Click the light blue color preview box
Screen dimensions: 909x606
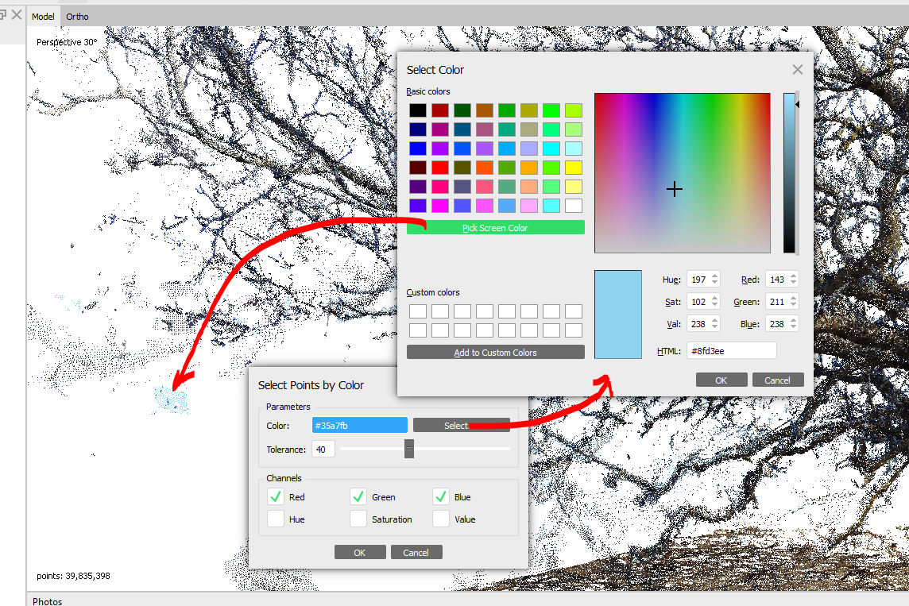pos(618,314)
